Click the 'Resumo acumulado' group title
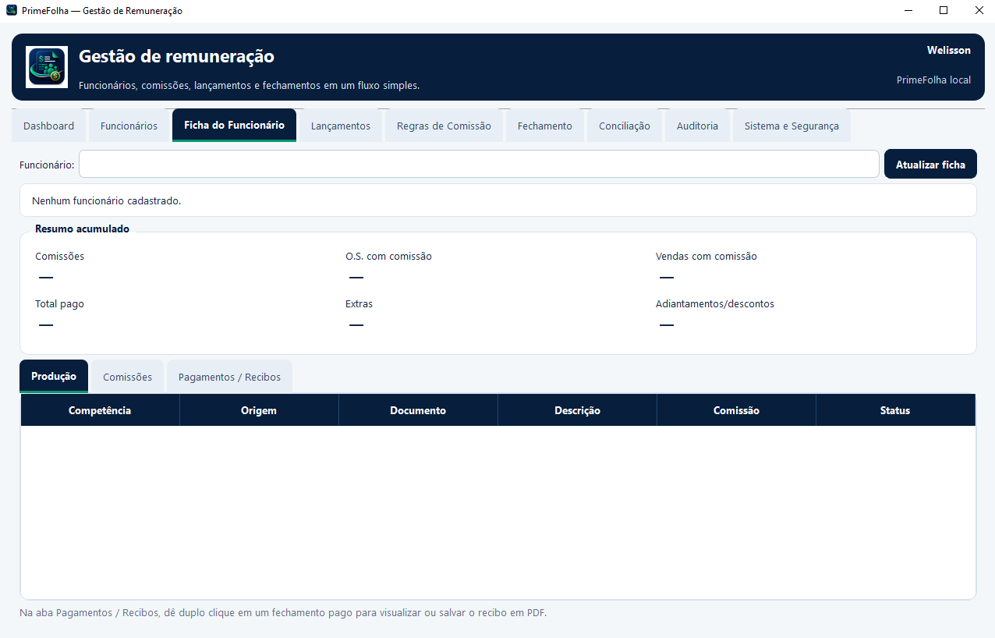This screenshot has width=995, height=638. point(82,229)
